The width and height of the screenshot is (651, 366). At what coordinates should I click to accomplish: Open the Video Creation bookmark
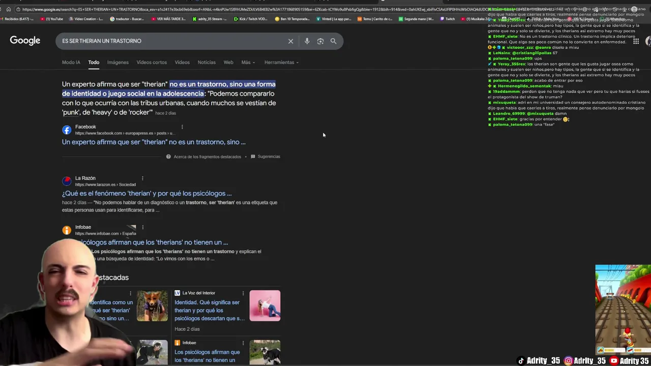(x=85, y=19)
